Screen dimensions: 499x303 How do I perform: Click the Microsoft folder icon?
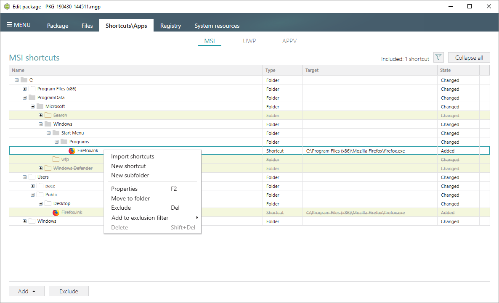(x=40, y=106)
